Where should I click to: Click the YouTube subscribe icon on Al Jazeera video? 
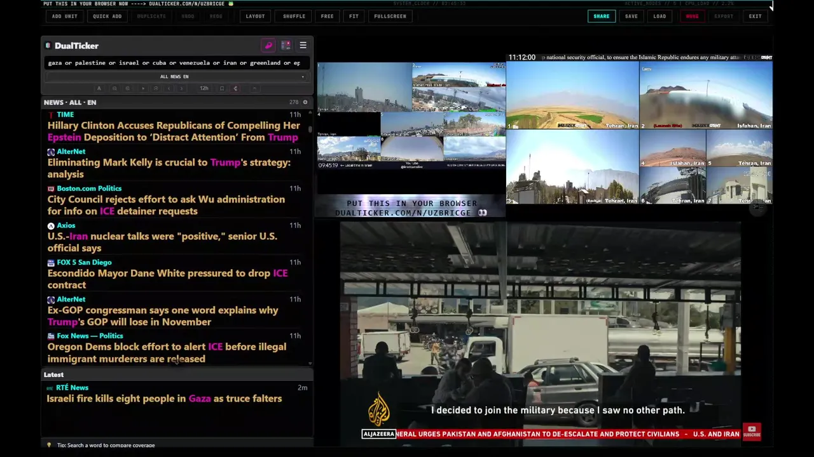[x=752, y=432]
